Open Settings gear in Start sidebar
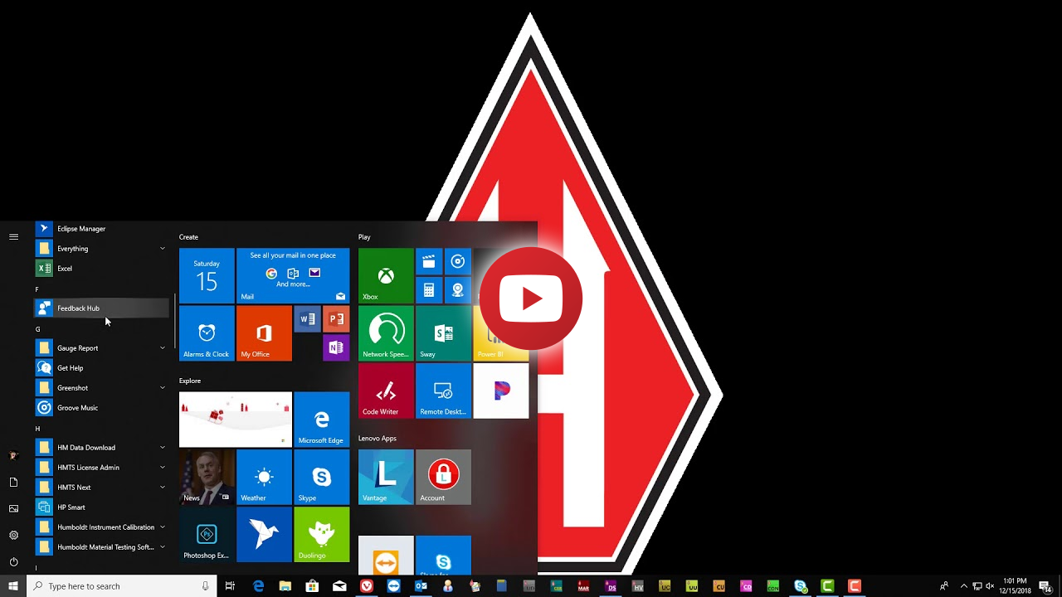The width and height of the screenshot is (1062, 597). tap(13, 536)
